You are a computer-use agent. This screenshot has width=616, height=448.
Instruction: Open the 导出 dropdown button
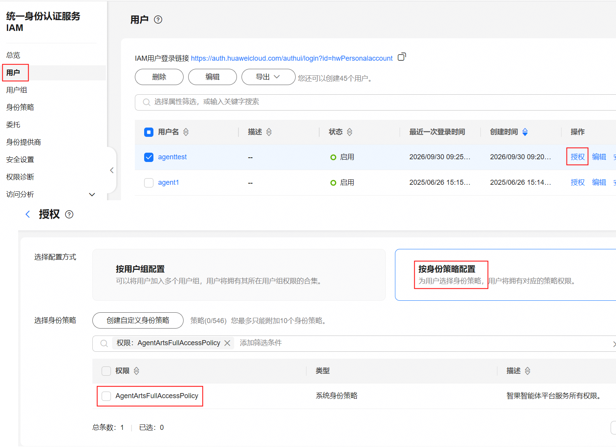click(268, 77)
